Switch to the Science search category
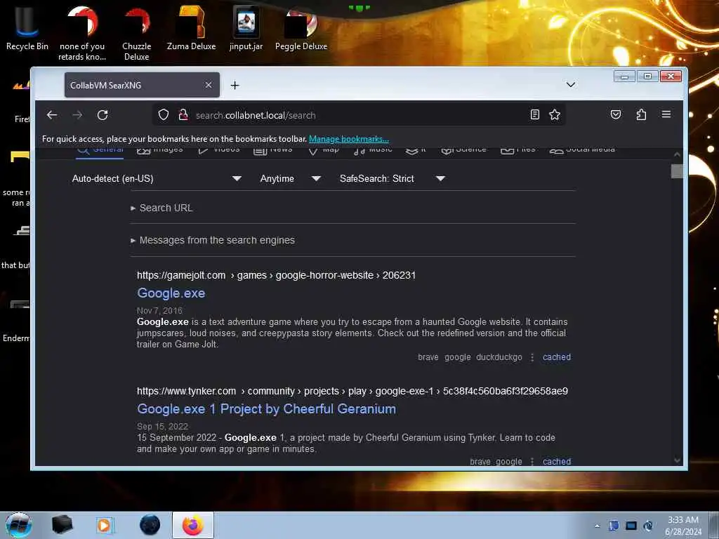 click(x=463, y=150)
